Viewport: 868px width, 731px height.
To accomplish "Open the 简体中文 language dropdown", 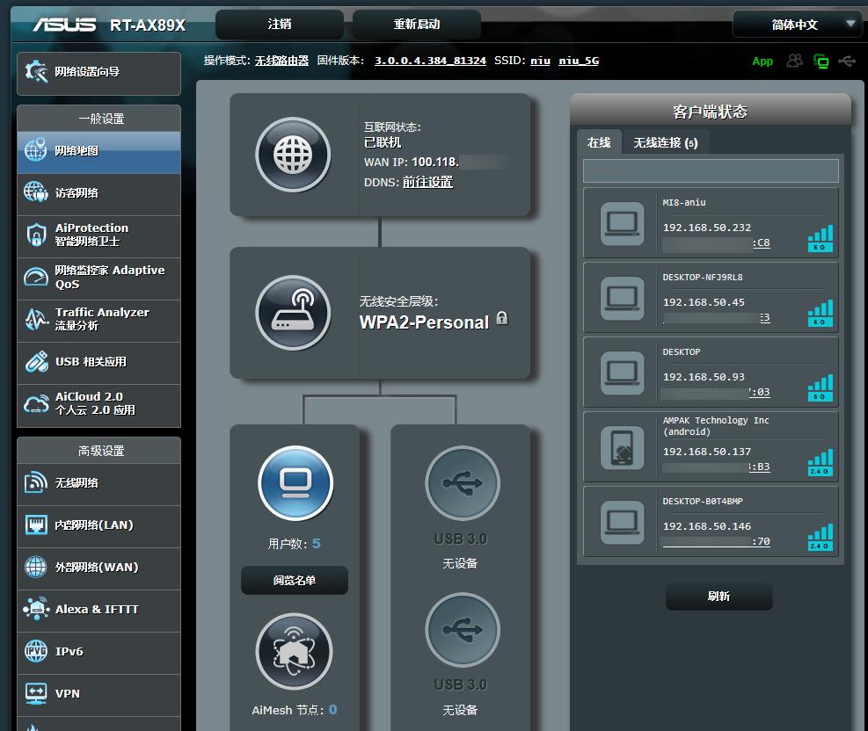I will click(797, 25).
